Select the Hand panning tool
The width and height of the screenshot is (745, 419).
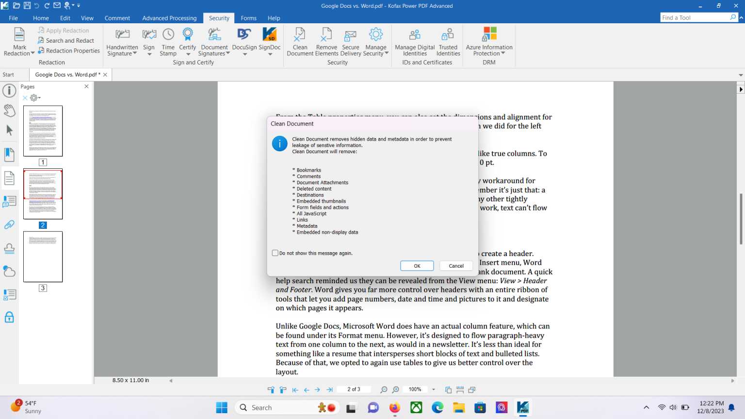click(9, 111)
